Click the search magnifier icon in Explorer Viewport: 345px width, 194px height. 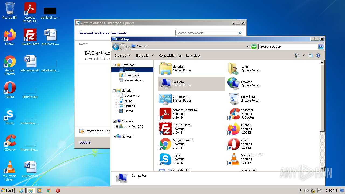click(x=321, y=47)
